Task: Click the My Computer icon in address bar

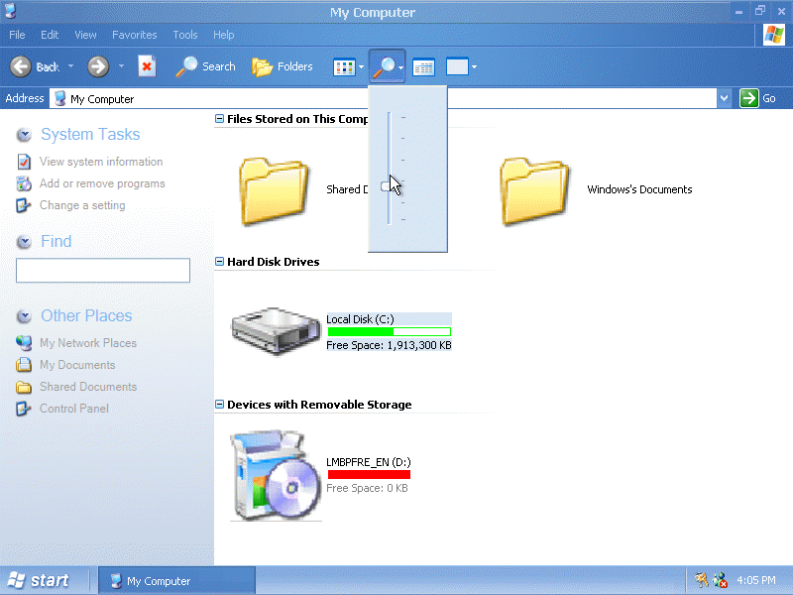Action: click(60, 98)
